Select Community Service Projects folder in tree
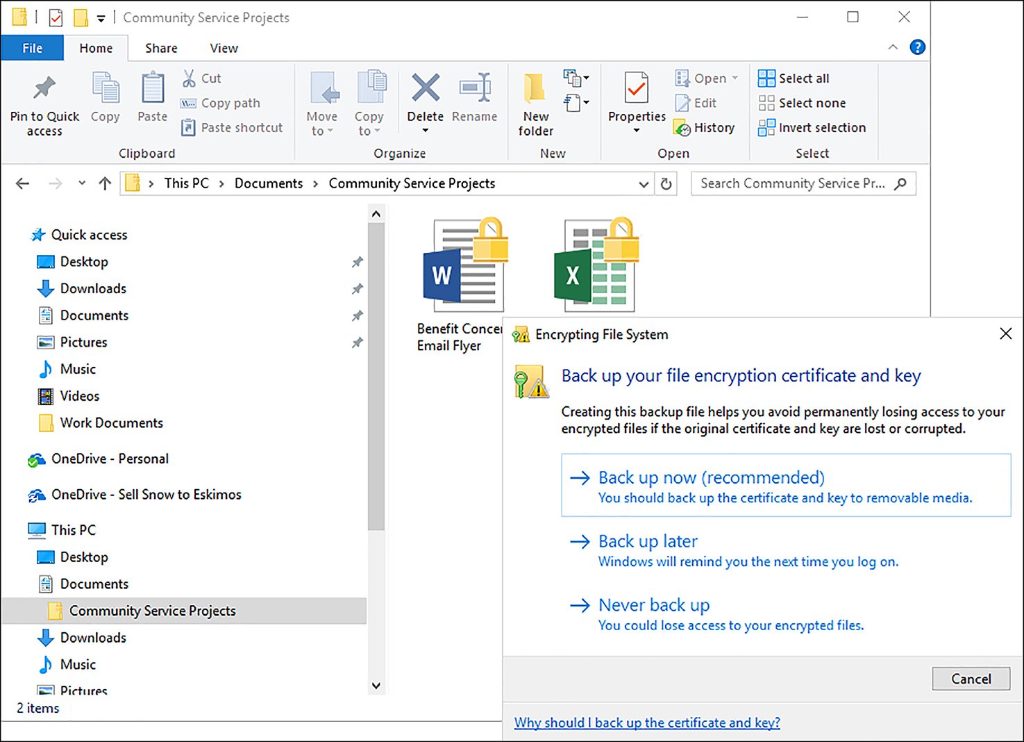Viewport: 1024px width, 742px height. click(x=184, y=611)
